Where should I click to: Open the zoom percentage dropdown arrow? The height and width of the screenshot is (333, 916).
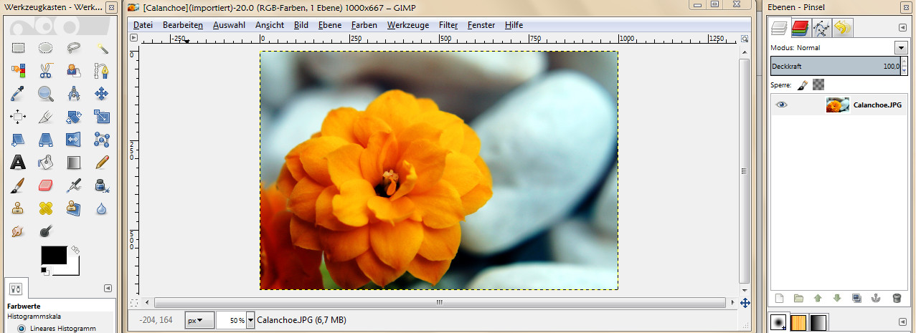(250, 320)
